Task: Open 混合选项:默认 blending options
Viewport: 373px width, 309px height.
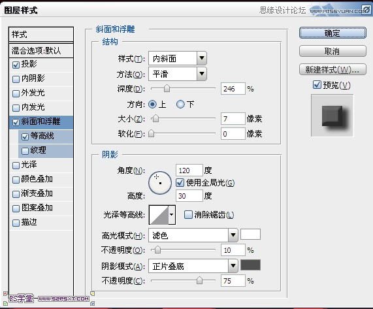Action: click(x=41, y=51)
